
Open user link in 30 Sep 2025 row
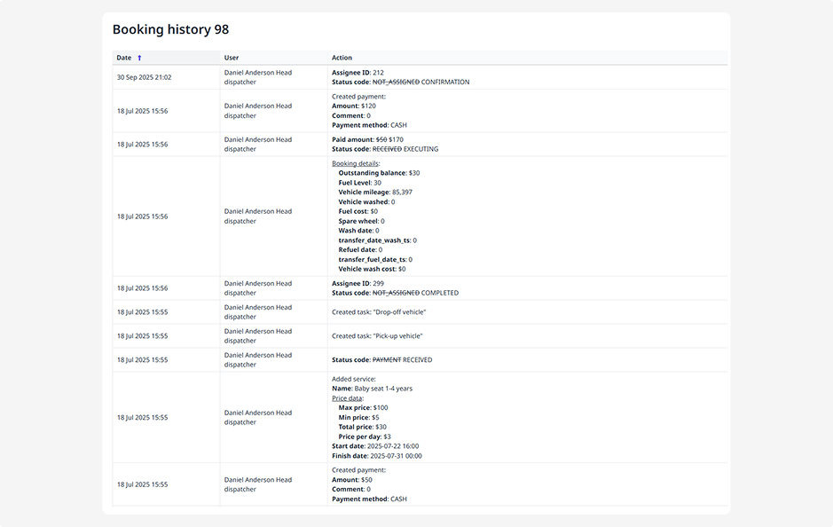tap(257, 77)
